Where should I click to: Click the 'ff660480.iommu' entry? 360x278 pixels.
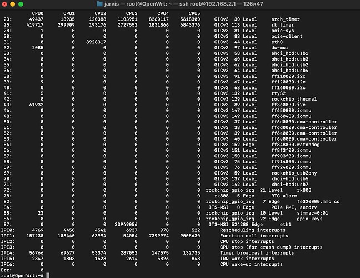pyautogui.click(x=291, y=116)
